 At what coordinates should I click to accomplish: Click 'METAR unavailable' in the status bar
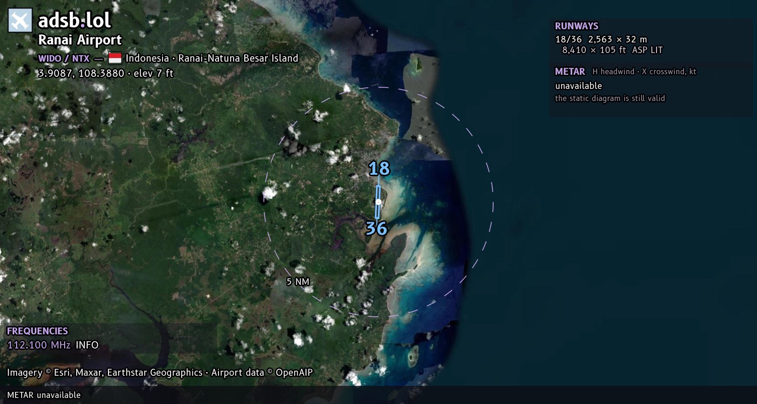click(44, 395)
